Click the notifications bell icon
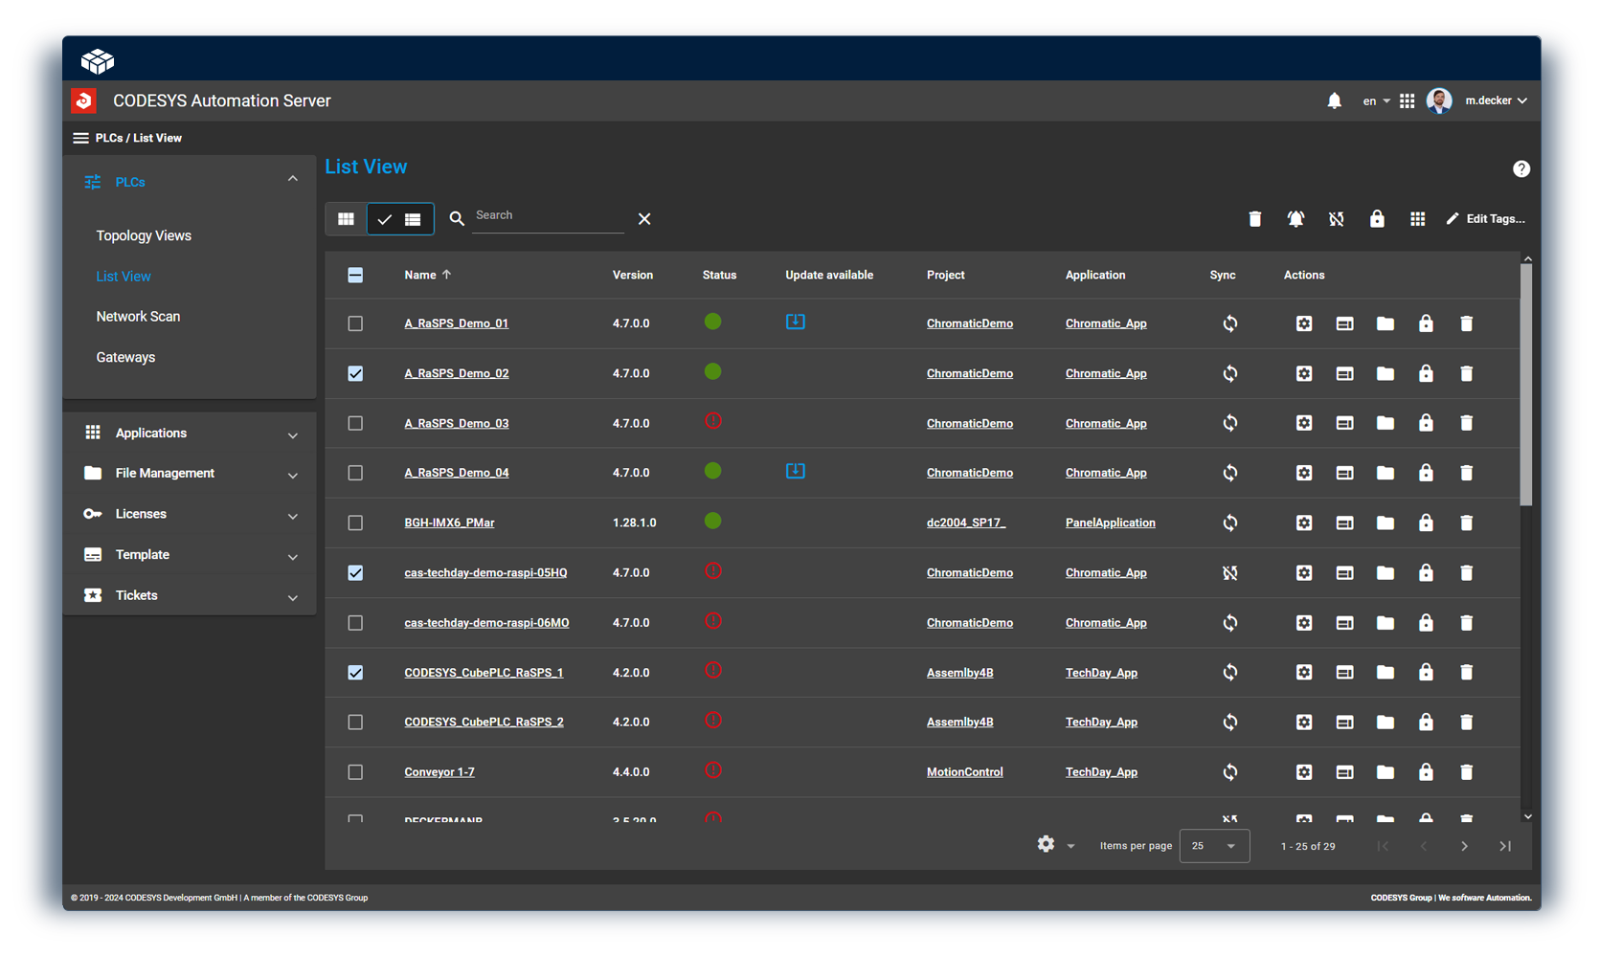 [1334, 100]
